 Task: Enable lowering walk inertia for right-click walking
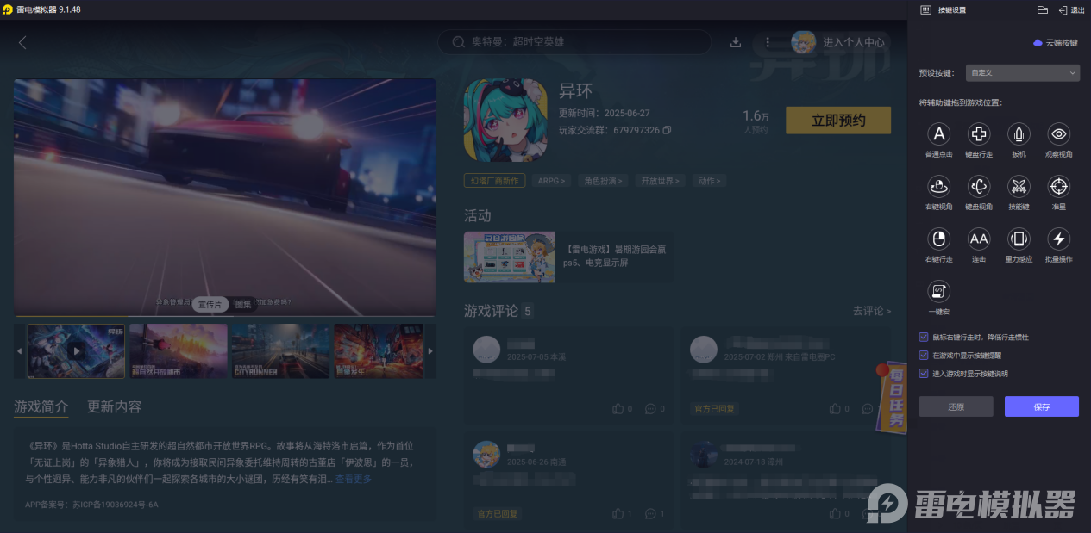tap(924, 337)
